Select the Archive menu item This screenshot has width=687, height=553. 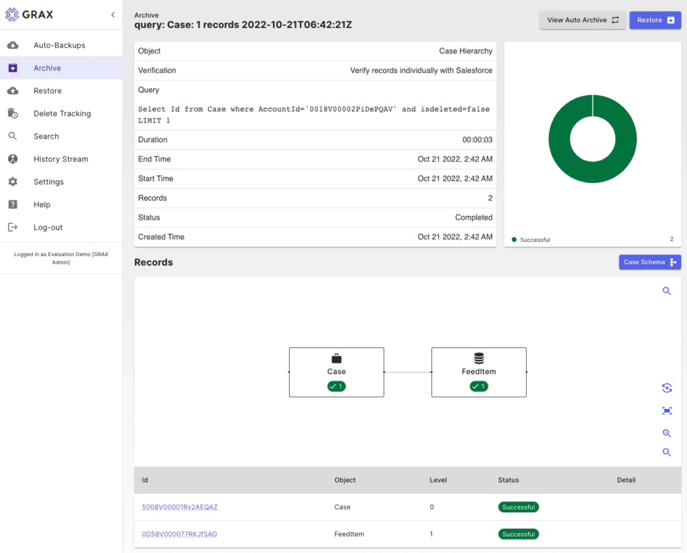click(x=61, y=68)
